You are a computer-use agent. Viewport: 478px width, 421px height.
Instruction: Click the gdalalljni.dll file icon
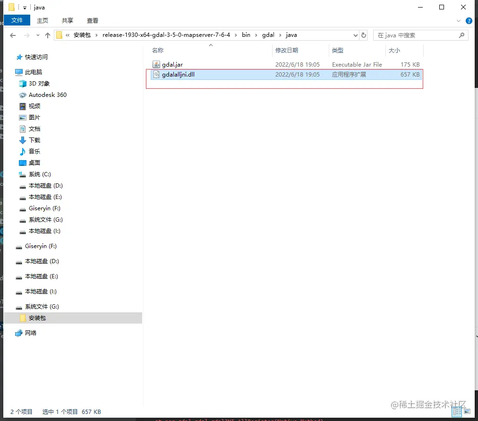pyautogui.click(x=156, y=74)
